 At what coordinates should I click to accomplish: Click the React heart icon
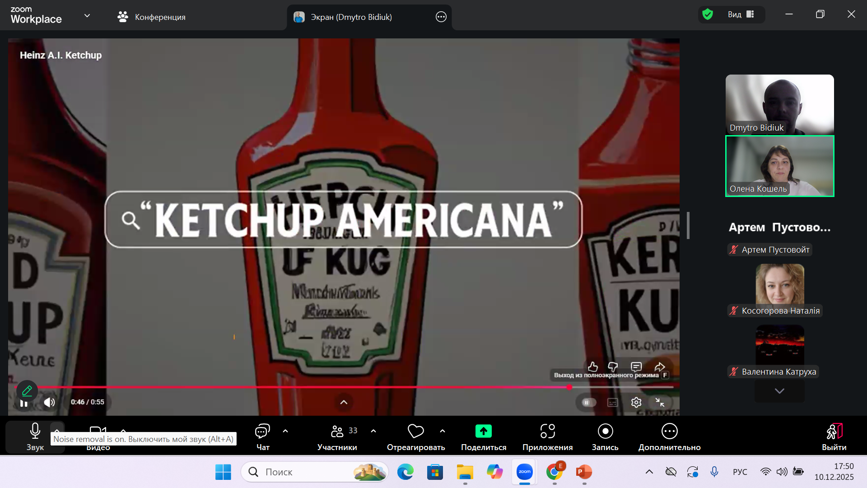tap(415, 432)
